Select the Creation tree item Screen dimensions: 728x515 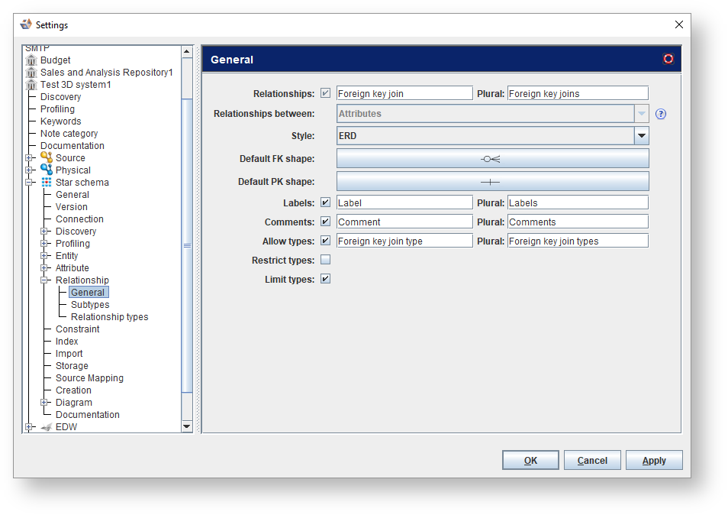73,390
